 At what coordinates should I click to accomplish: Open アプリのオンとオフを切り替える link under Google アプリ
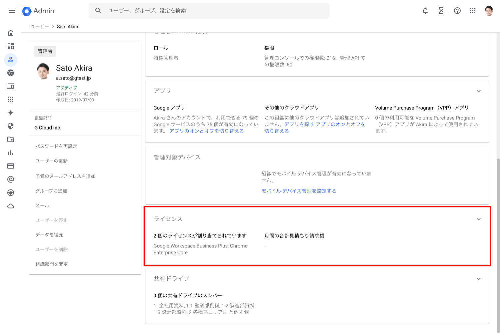207,131
